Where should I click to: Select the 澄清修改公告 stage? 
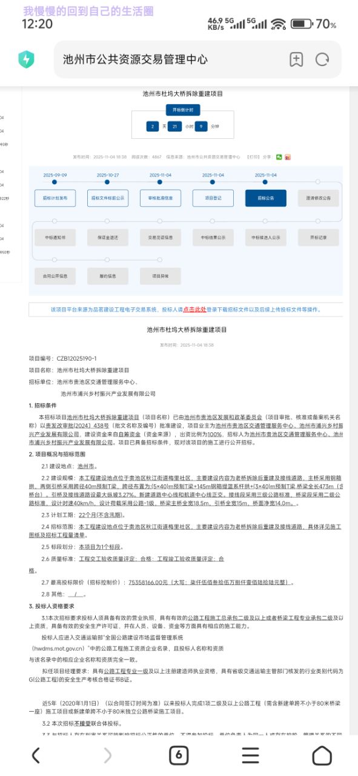318,198
